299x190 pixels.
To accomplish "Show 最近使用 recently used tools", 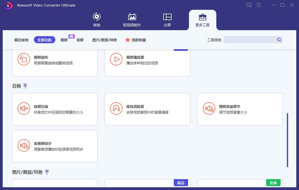I will (21, 40).
